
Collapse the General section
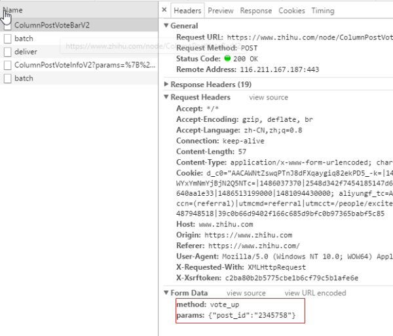click(x=166, y=26)
